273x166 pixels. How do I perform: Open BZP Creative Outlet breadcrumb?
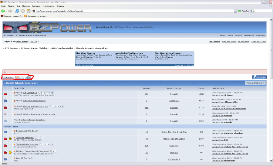pyautogui.click(x=62, y=49)
